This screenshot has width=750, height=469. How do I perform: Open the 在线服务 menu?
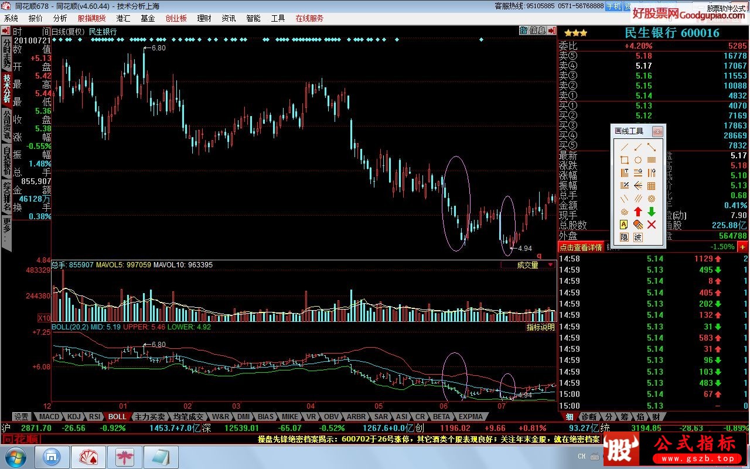pos(309,18)
